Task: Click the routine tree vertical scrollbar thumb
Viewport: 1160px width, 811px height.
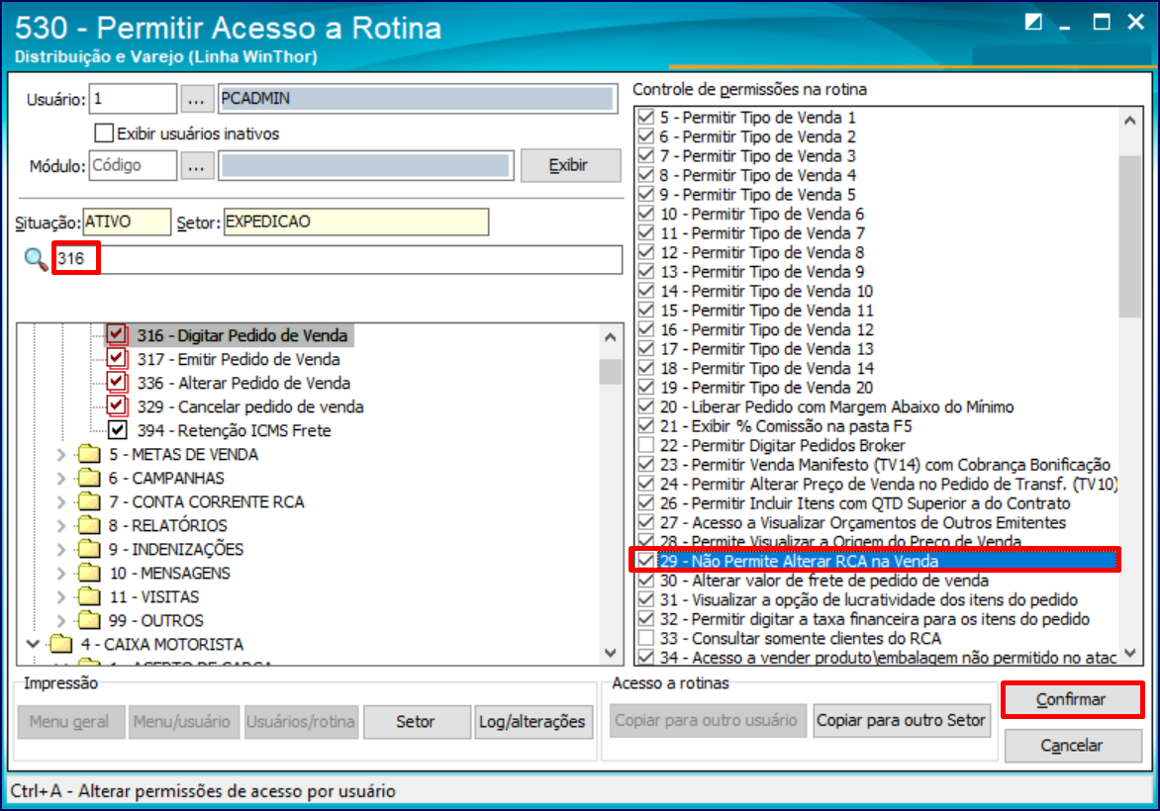Action: click(x=611, y=372)
